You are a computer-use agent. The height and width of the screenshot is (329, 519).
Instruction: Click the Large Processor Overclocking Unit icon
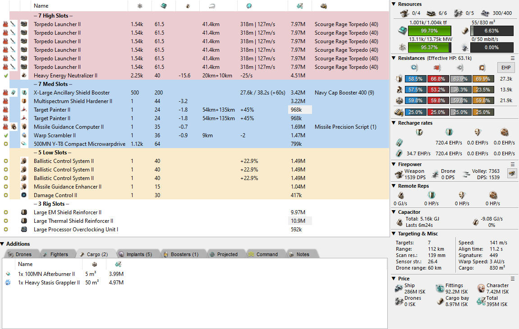pyautogui.click(x=24, y=230)
